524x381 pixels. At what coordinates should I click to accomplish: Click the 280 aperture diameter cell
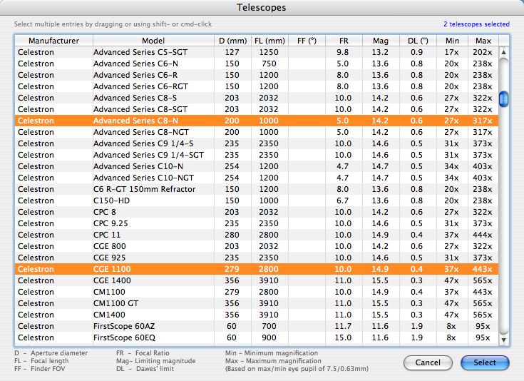[x=232, y=235]
